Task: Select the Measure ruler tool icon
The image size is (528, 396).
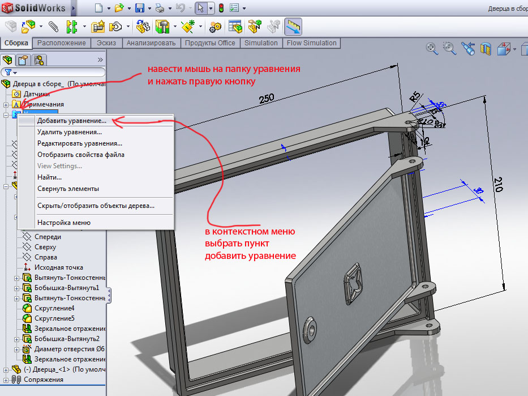Action: [293, 26]
